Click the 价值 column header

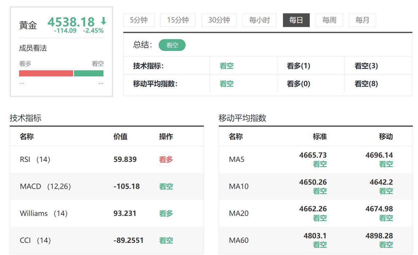point(121,136)
